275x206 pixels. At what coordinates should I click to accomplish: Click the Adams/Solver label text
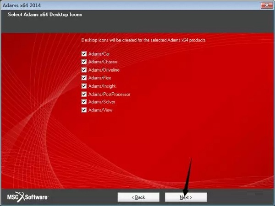pyautogui.click(x=102, y=102)
